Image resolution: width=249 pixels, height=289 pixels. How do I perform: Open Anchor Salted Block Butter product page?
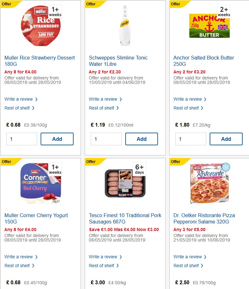pos(203,61)
